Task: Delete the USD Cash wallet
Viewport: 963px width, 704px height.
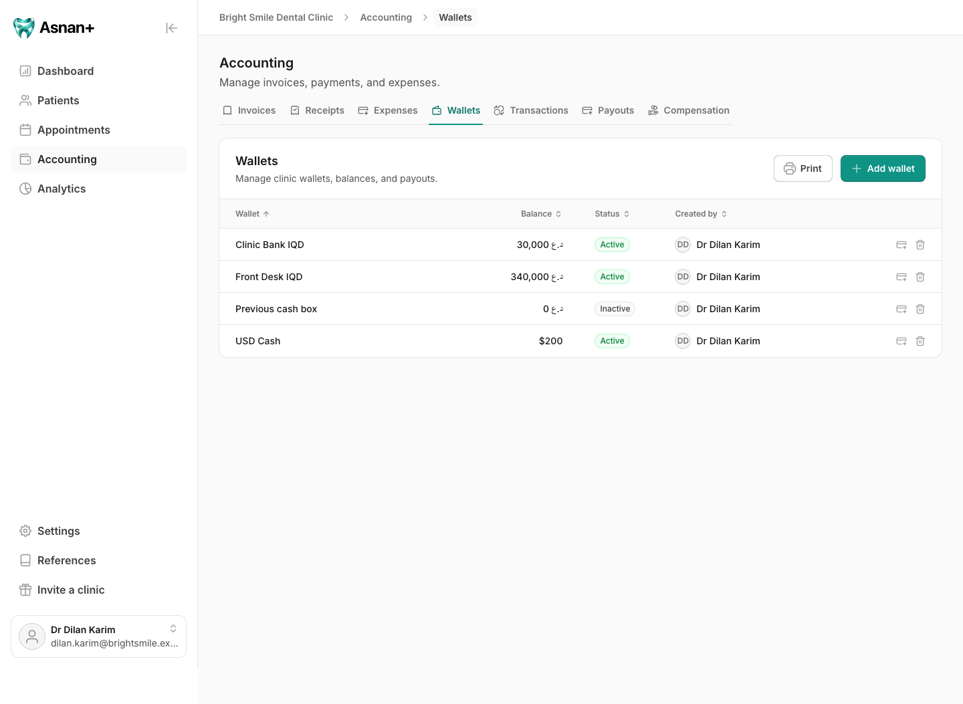Action: (920, 341)
